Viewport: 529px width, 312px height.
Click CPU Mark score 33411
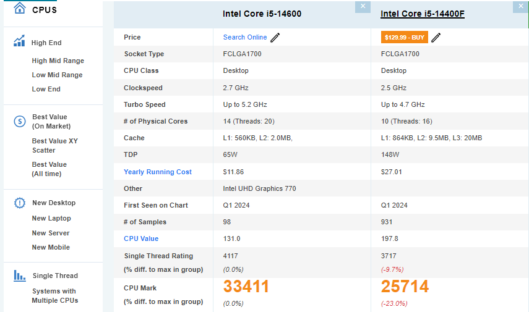point(246,287)
